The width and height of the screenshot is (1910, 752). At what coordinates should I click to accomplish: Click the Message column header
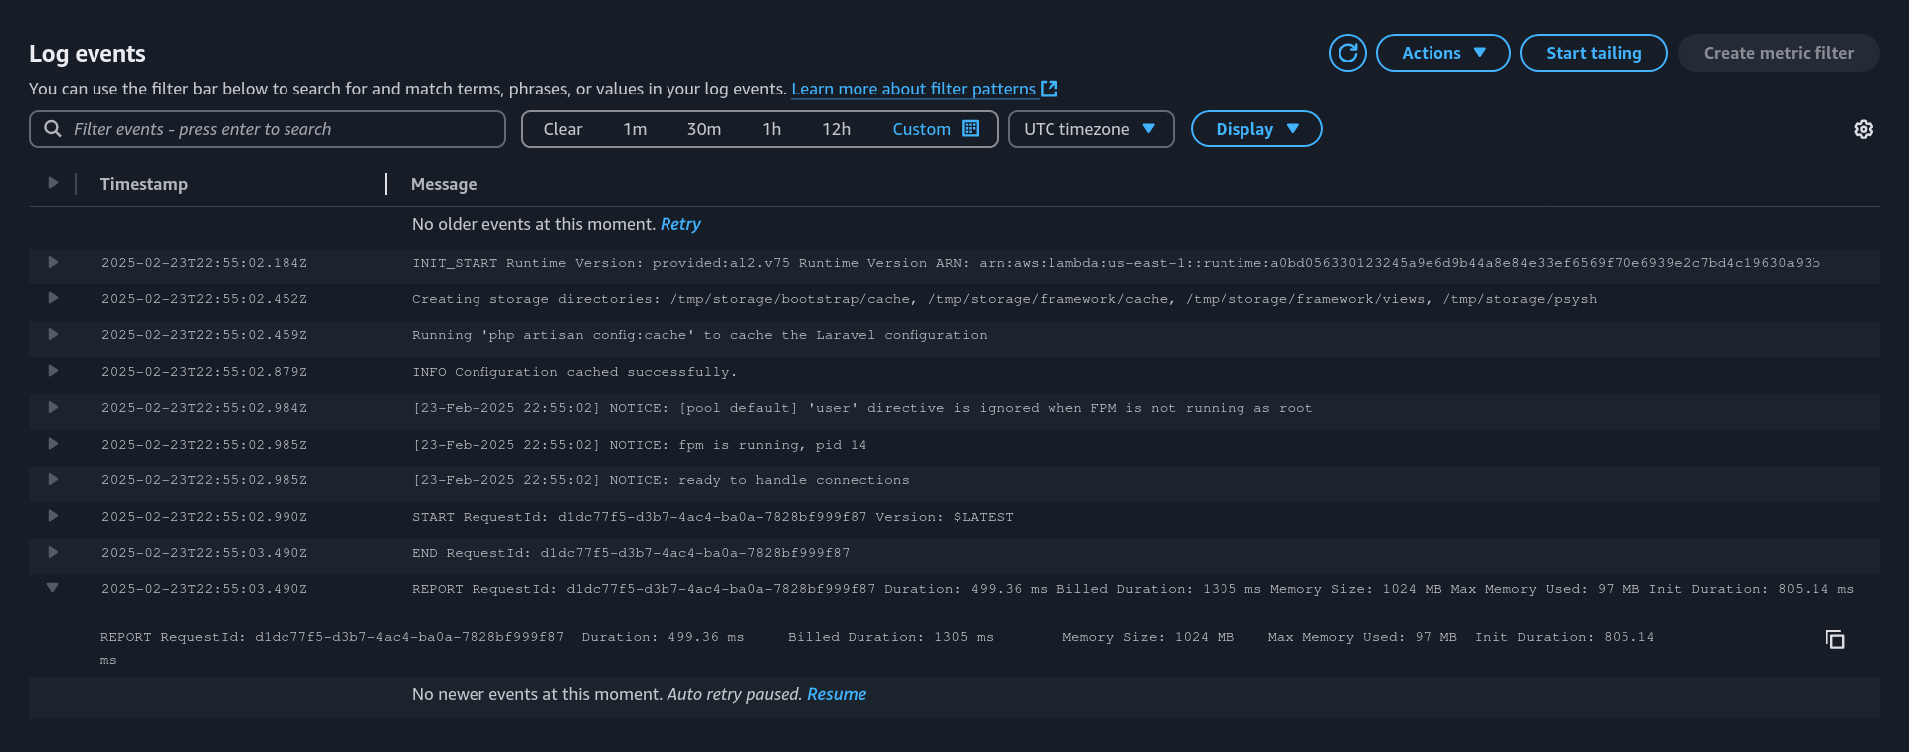444,184
